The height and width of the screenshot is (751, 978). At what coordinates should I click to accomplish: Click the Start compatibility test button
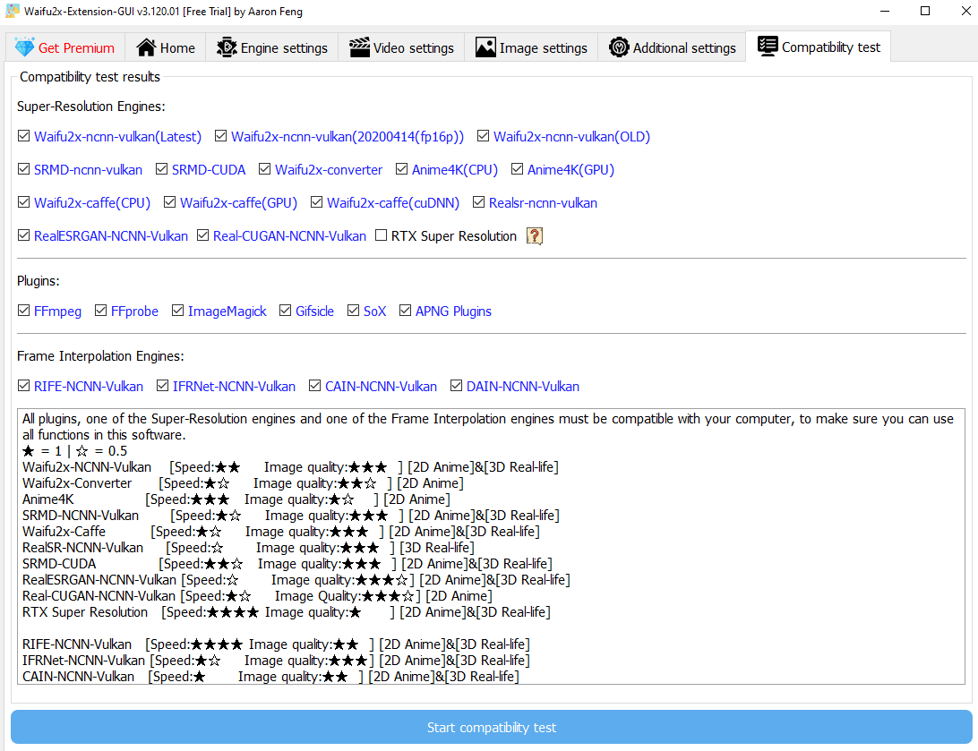point(492,727)
